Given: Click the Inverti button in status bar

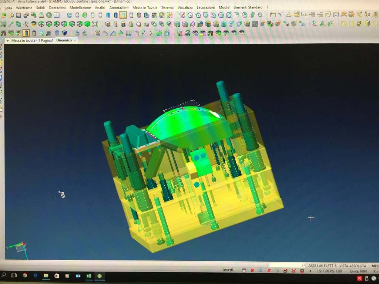Looking at the screenshot, I should (x=228, y=270).
